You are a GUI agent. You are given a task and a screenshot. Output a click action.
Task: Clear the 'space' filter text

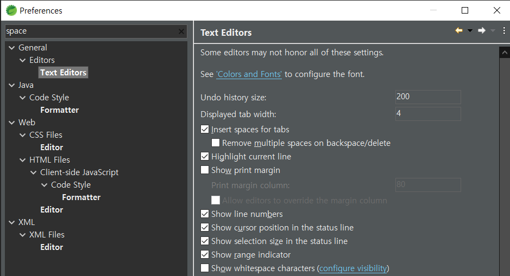tap(181, 31)
